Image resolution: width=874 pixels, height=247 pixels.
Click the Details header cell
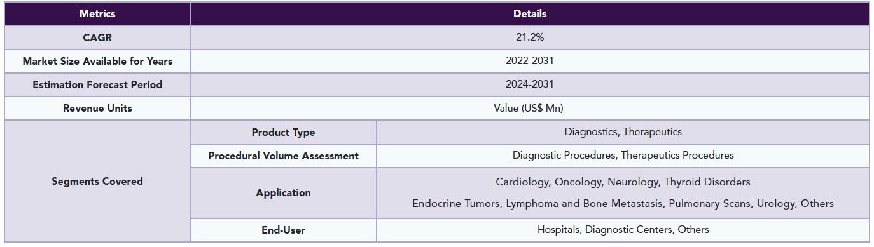pos(529,13)
